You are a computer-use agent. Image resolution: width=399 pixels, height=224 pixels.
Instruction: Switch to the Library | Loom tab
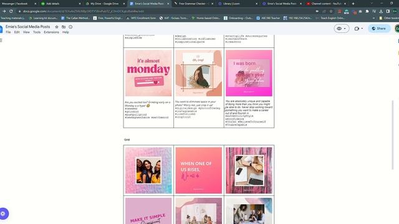238,4
